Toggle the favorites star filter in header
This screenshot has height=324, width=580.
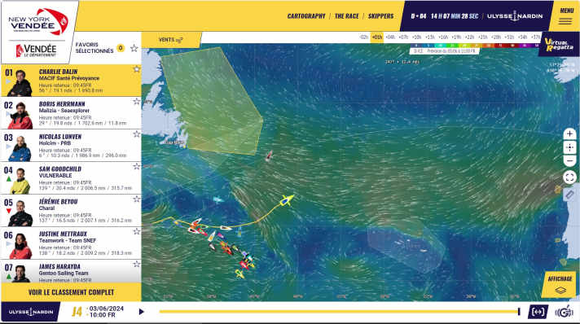[x=134, y=48]
